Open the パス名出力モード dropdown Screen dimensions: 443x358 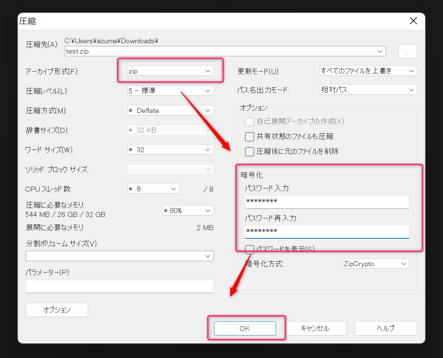point(368,90)
